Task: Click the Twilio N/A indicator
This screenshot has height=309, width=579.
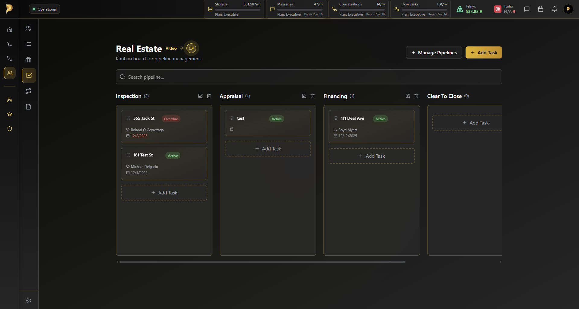Action: [x=505, y=9]
